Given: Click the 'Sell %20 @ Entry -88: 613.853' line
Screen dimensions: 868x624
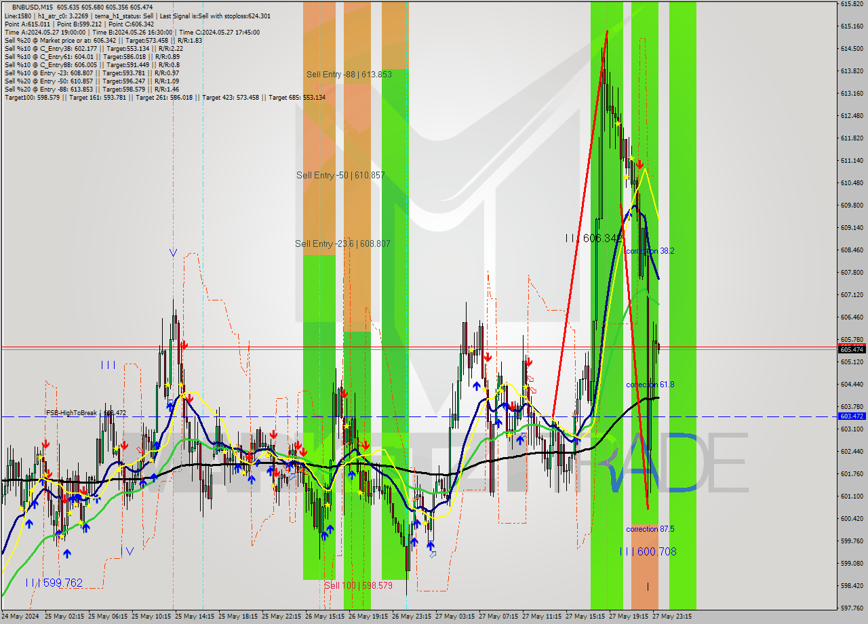Looking at the screenshot, I should pos(92,89).
